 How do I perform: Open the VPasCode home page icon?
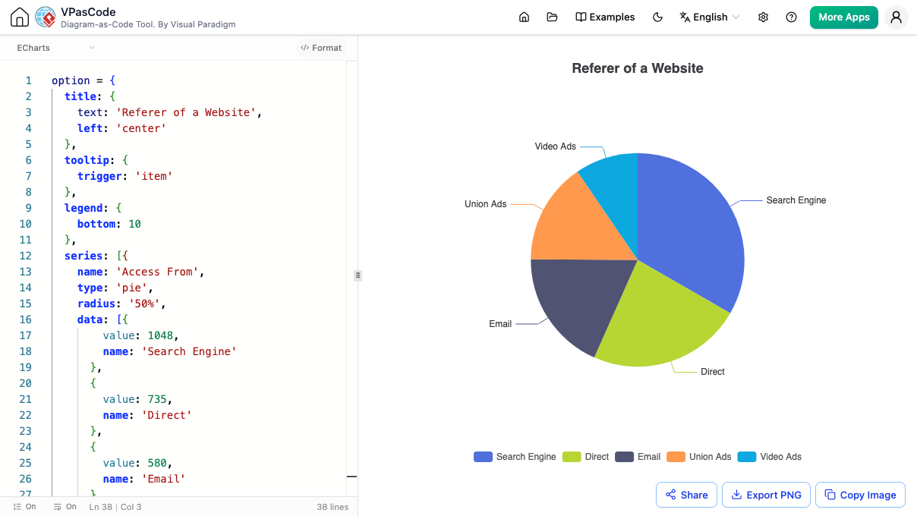20,17
